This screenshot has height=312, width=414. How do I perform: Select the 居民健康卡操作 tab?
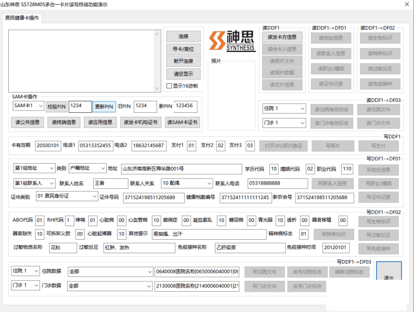click(22, 18)
